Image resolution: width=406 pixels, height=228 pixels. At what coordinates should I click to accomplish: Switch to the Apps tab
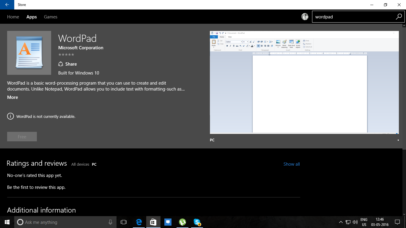point(32,17)
